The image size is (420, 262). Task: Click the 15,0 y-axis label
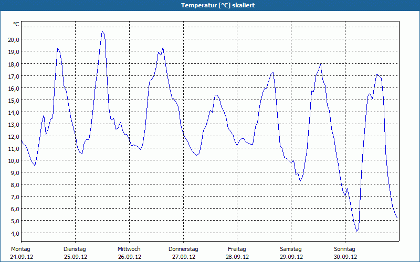click(14, 101)
